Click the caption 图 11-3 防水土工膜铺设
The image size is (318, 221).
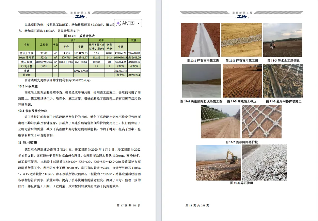coord(284,61)
